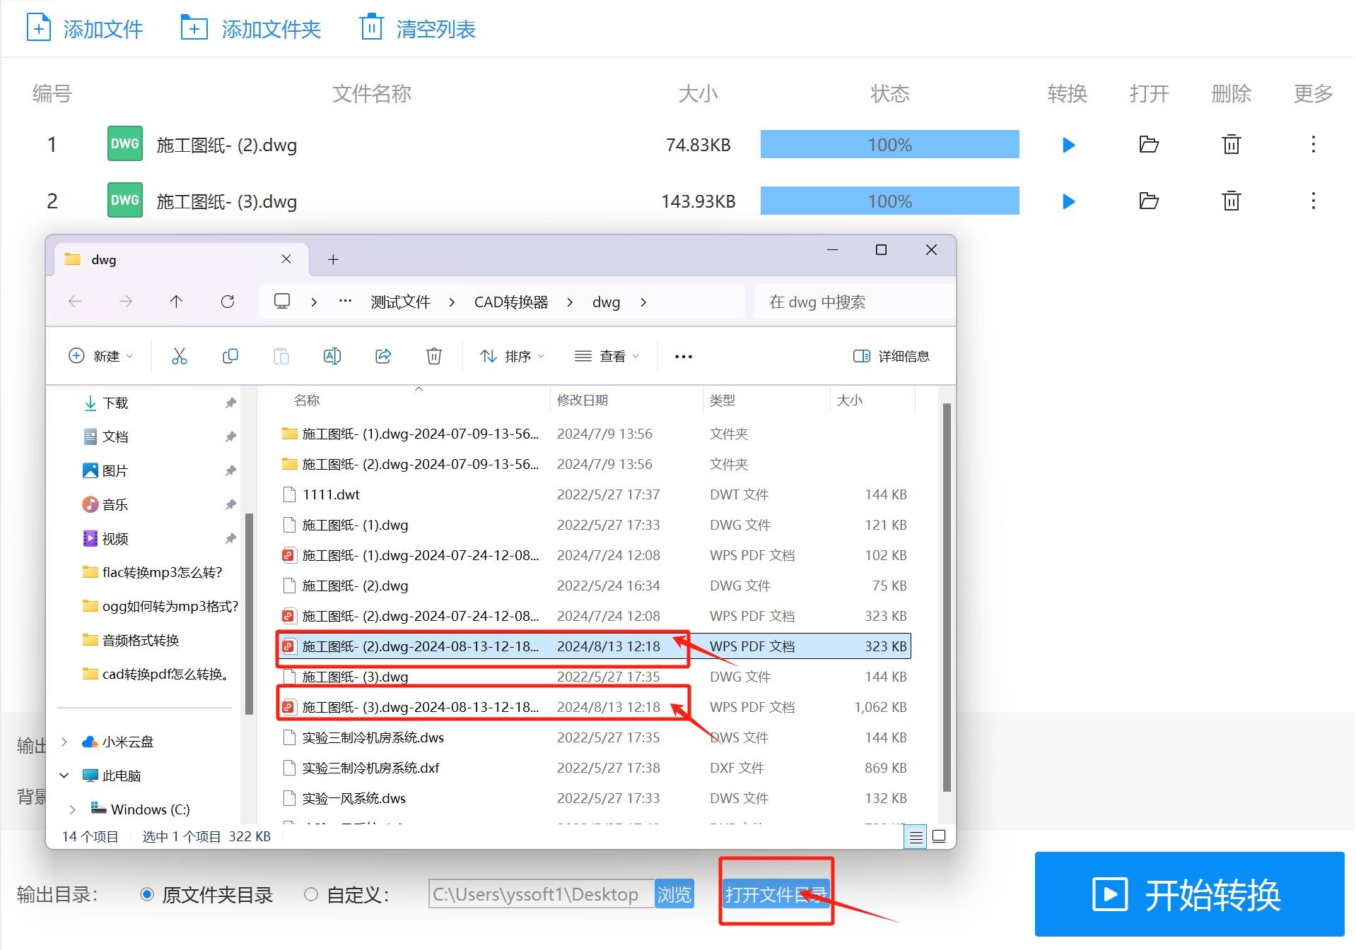This screenshot has width=1356, height=950.
Task: Expand the 小米云盘 tree node
Action: [64, 742]
